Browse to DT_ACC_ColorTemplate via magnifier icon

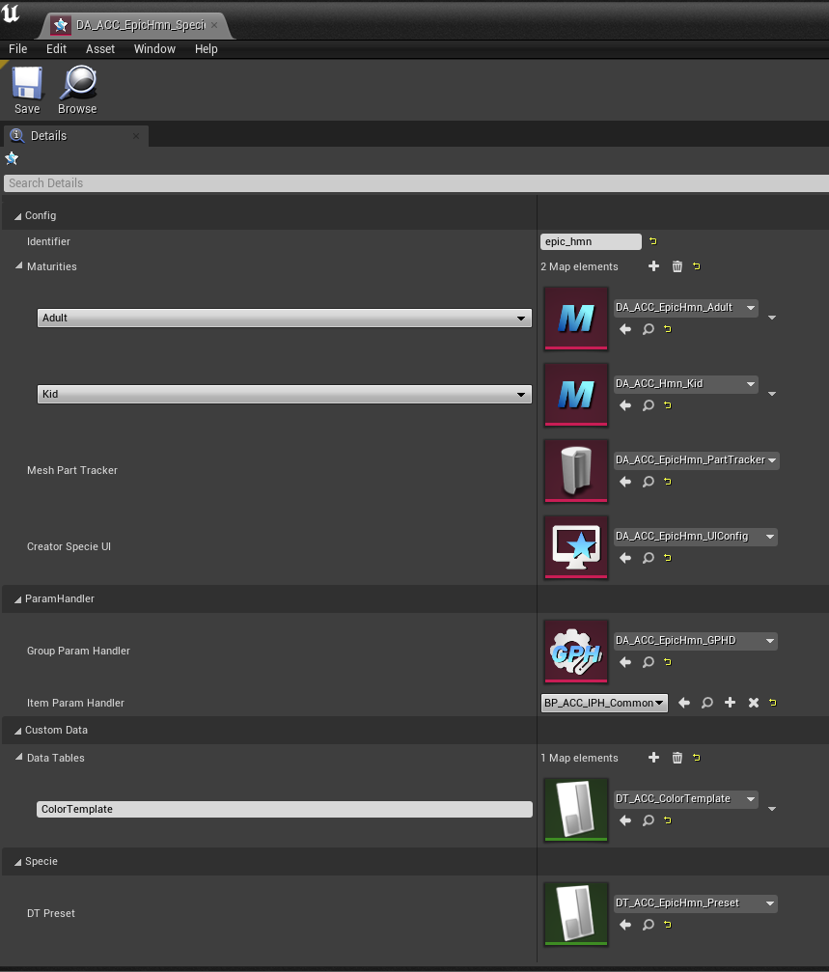(646, 820)
